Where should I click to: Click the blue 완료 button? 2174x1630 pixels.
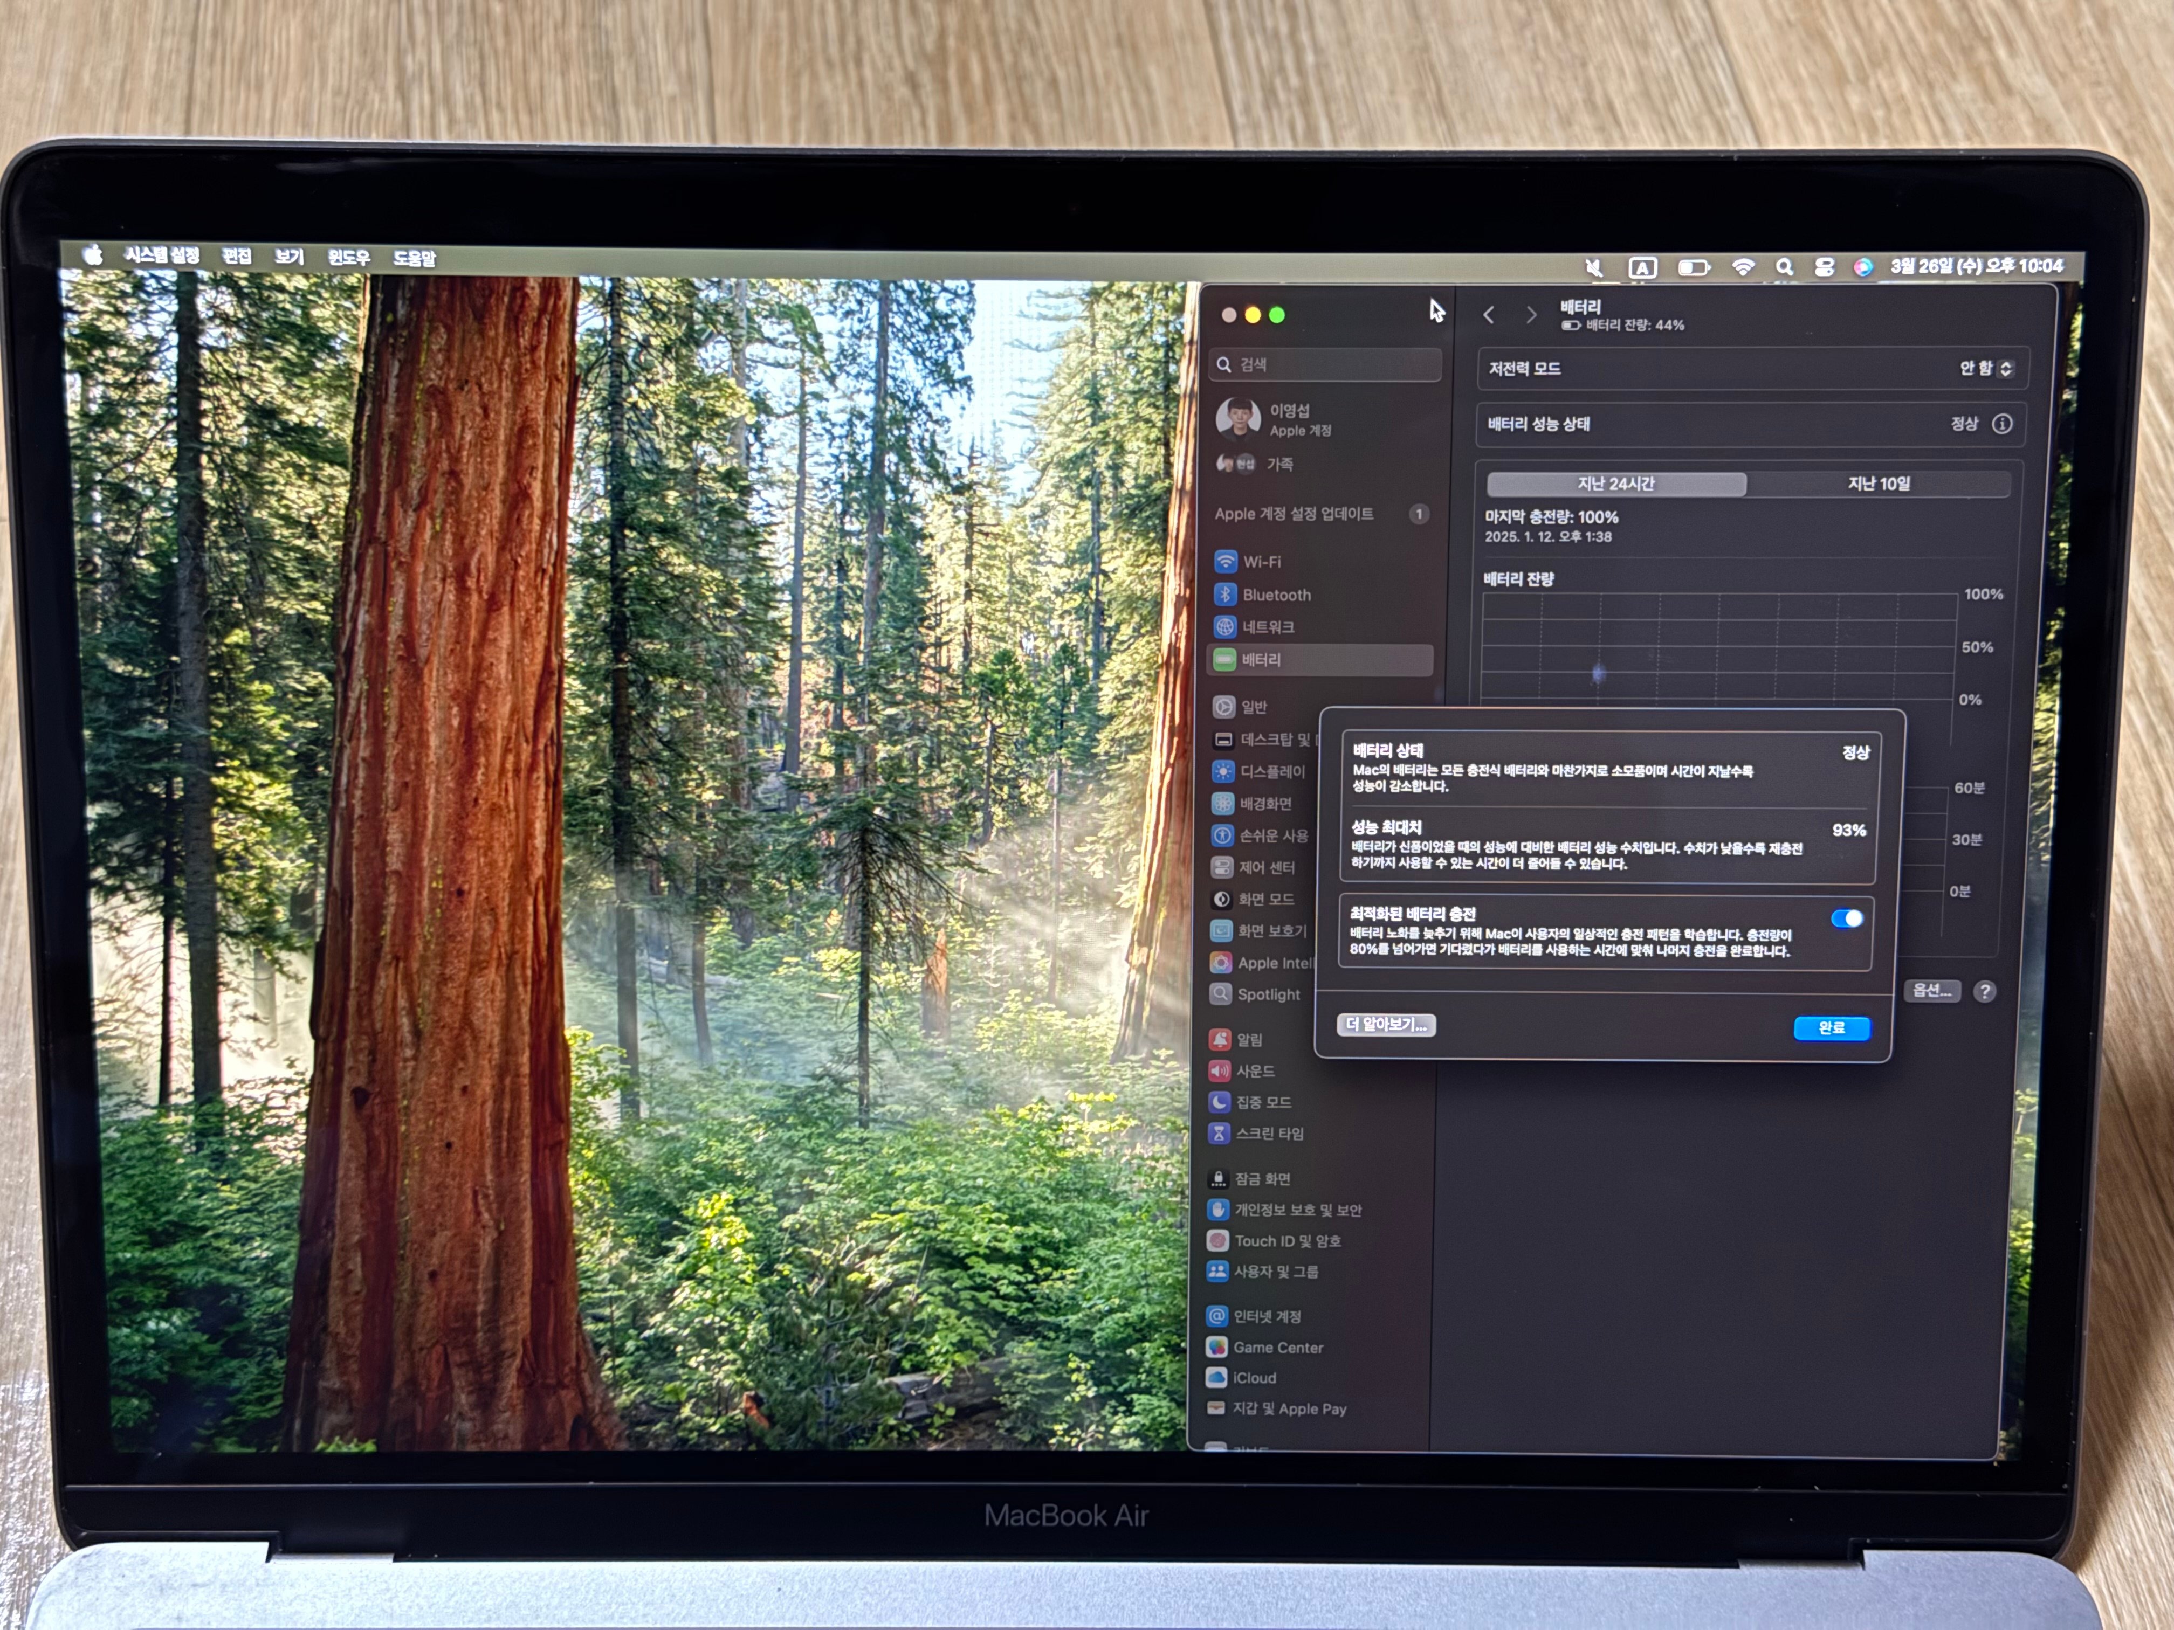point(1831,1028)
